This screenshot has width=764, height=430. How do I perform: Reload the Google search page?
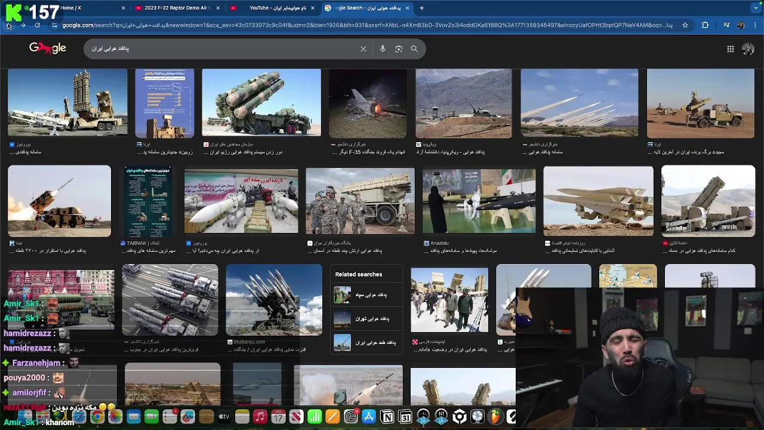37,25
